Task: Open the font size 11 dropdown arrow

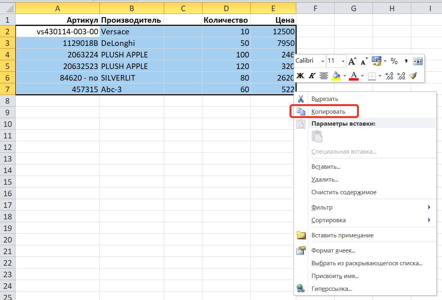Action: point(343,61)
